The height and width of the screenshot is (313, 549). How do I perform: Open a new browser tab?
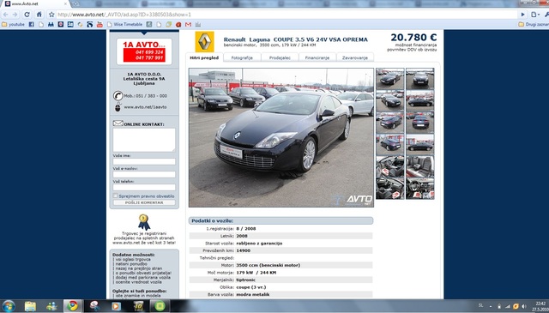(75, 3)
